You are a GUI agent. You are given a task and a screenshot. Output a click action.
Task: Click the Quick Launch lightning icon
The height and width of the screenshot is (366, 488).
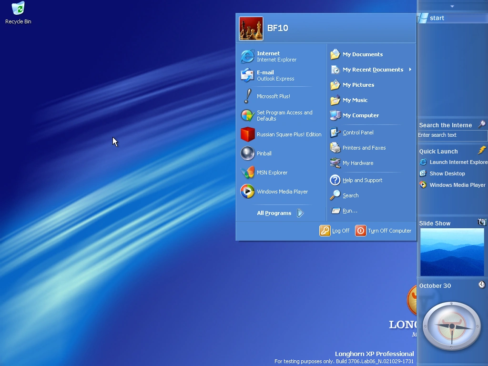click(x=482, y=151)
